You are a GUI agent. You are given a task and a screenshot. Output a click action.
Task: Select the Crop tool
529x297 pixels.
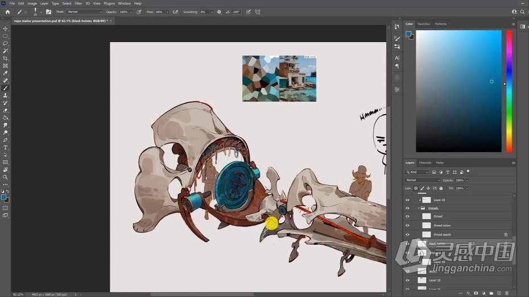[x=6, y=58]
